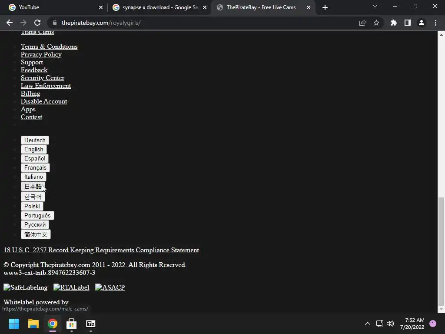Image resolution: width=445 pixels, height=334 pixels.
Task: Open File Explorer from the taskbar
Action: coord(33,324)
